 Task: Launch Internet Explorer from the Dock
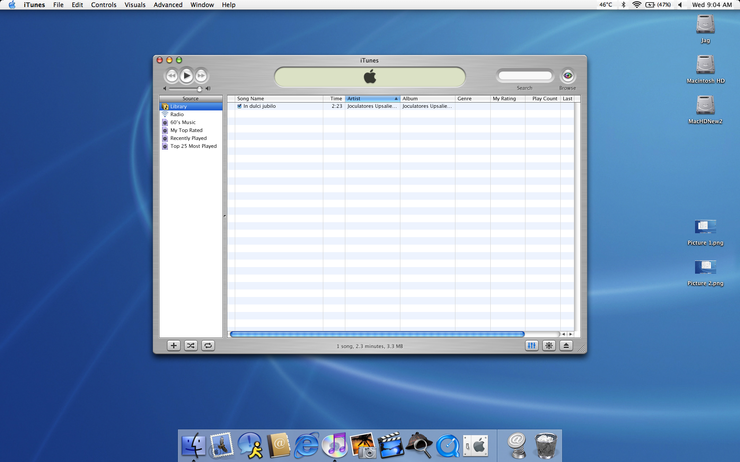pos(307,445)
